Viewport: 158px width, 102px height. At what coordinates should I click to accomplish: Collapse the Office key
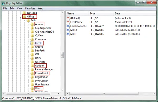(x=21, y=17)
